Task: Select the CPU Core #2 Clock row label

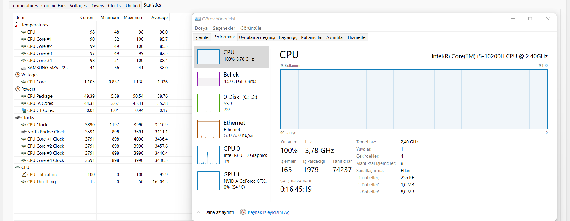Action: (x=45, y=146)
